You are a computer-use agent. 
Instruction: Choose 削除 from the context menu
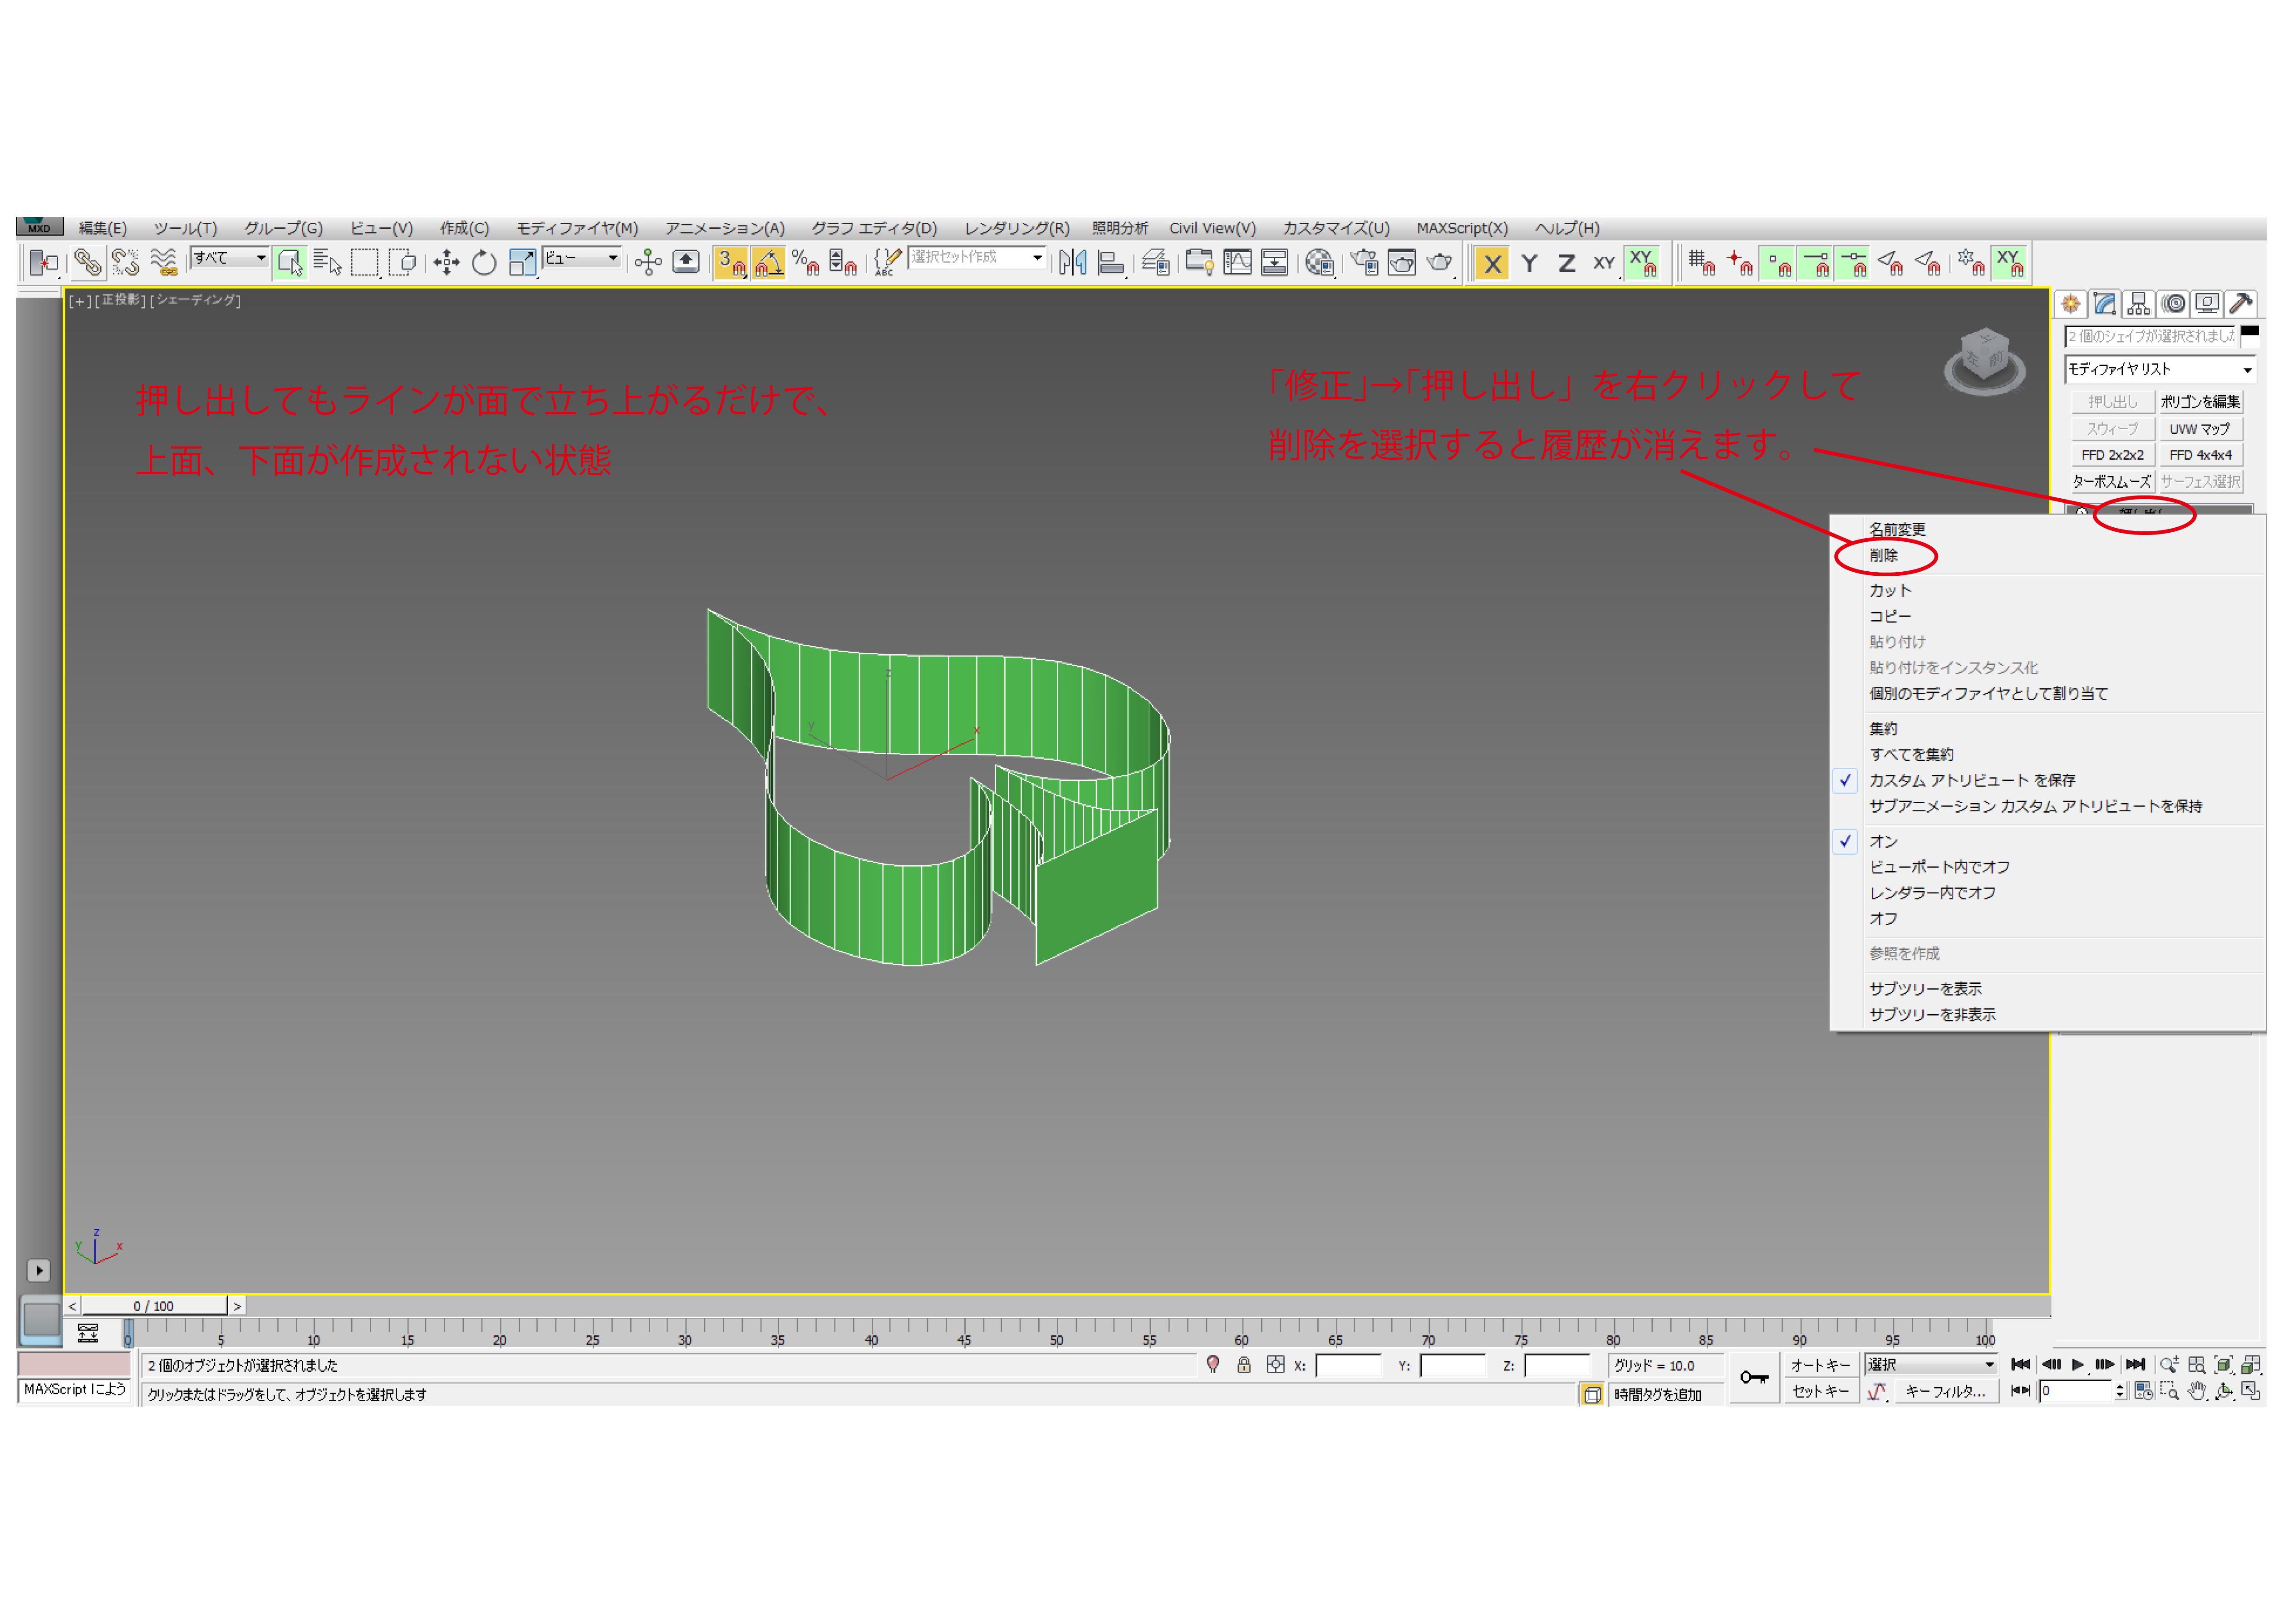click(x=1883, y=556)
